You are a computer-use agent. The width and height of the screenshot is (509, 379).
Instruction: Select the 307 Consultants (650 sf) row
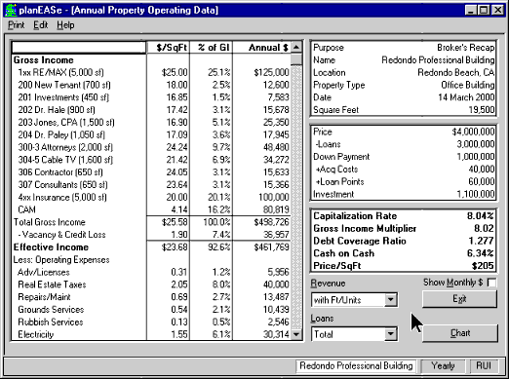pos(151,185)
